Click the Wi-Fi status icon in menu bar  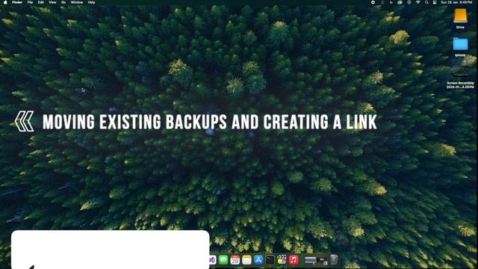[418, 2]
